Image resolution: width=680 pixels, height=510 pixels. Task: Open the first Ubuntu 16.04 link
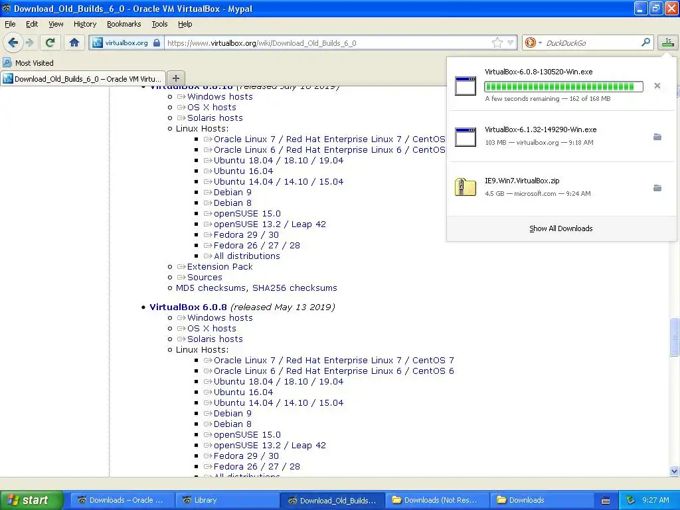click(243, 171)
